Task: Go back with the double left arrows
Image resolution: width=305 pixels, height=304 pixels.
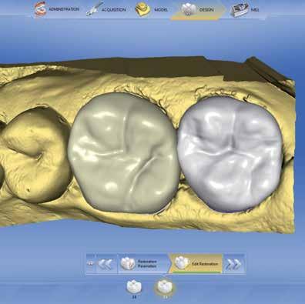Action: pyautogui.click(x=106, y=263)
